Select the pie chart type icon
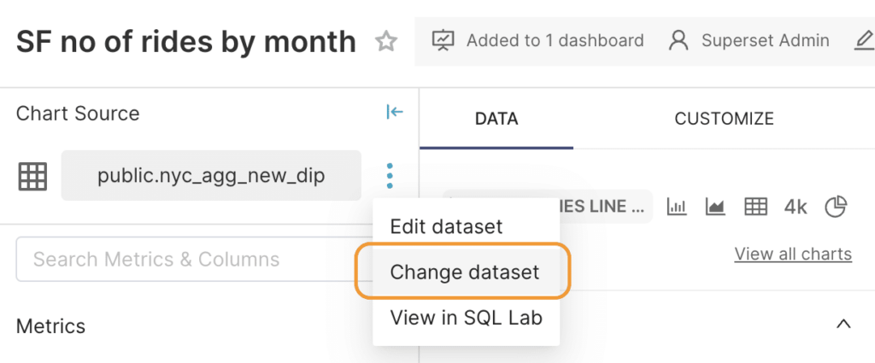This screenshot has width=875, height=363. tap(836, 207)
